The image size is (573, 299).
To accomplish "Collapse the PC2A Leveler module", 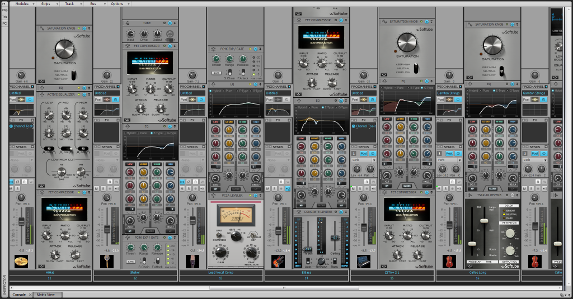I will tap(260, 195).
